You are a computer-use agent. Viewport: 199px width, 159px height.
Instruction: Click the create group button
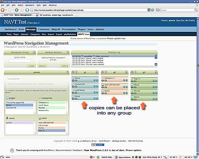[31, 66]
